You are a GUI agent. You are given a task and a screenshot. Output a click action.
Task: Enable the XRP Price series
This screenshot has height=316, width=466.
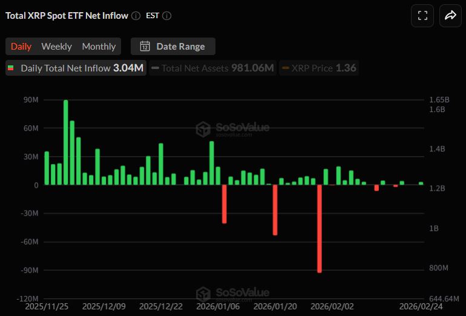[320, 68]
